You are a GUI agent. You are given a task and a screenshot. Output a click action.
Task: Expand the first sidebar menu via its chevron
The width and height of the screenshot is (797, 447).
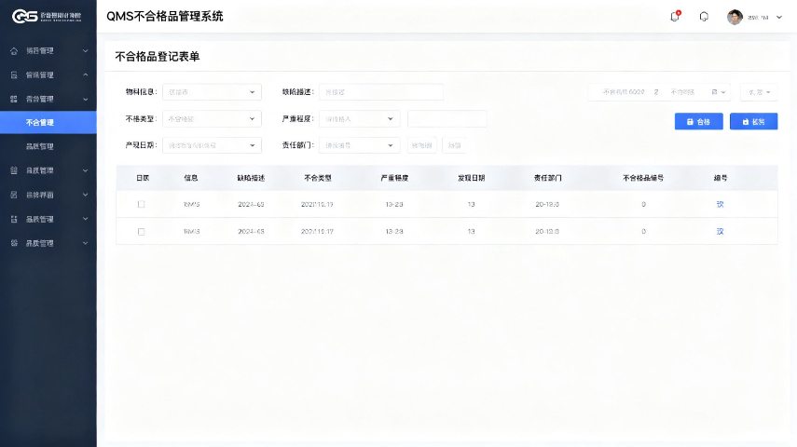coord(86,51)
